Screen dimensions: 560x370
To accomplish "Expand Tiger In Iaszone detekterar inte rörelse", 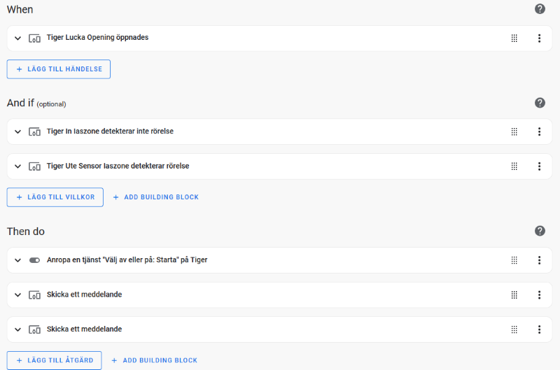I will coord(17,131).
